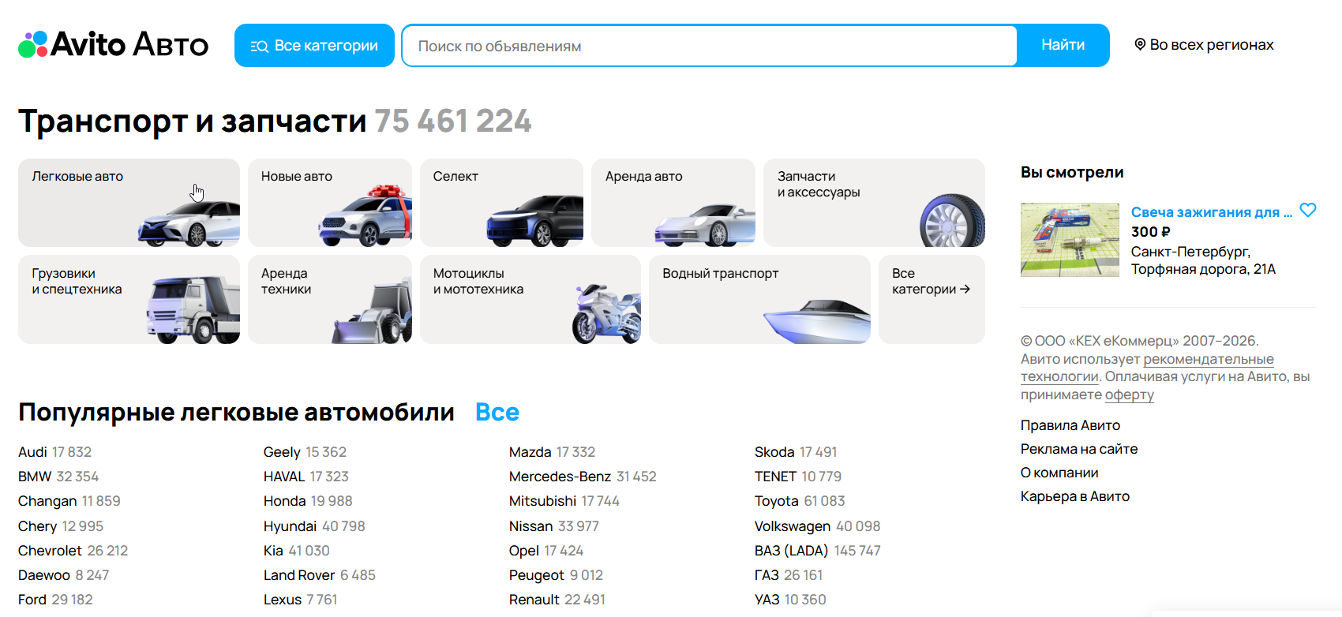This screenshot has width=1342, height=617.
Task: Select the Audi brand link
Action: tap(32, 452)
